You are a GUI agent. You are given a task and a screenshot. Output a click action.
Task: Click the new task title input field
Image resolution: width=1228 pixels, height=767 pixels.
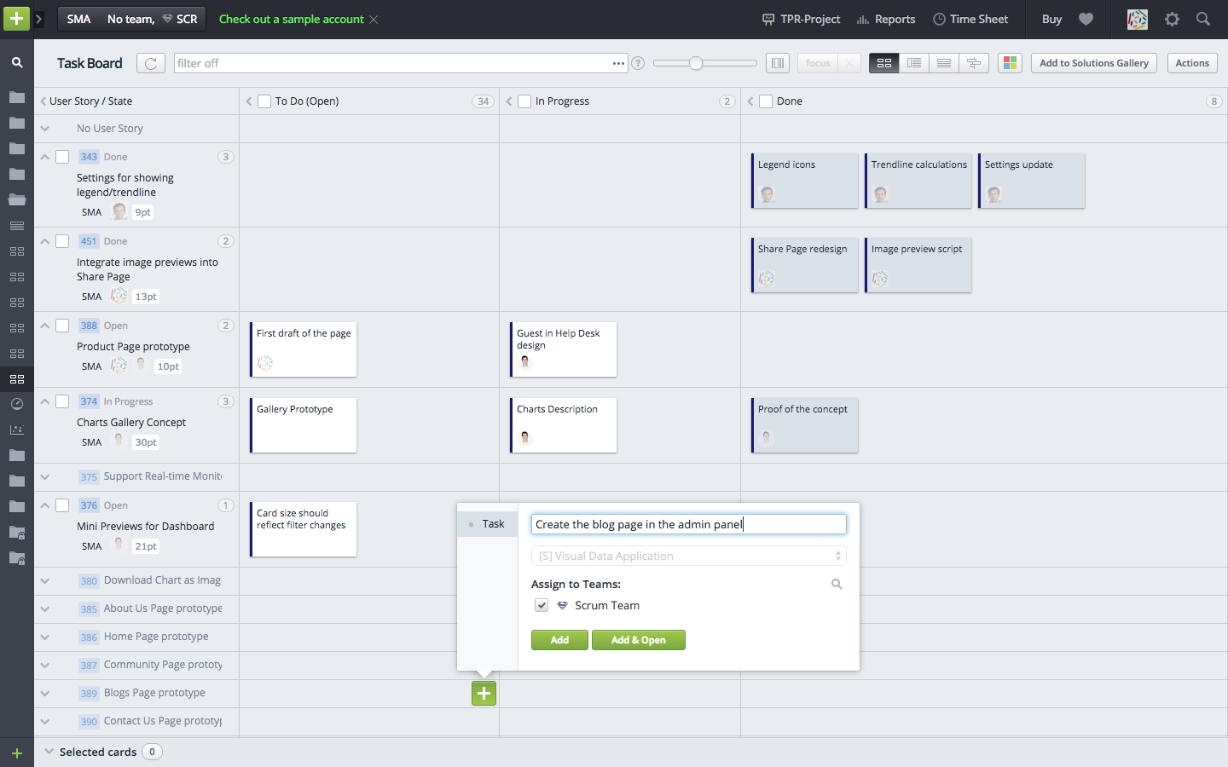pyautogui.click(x=687, y=523)
